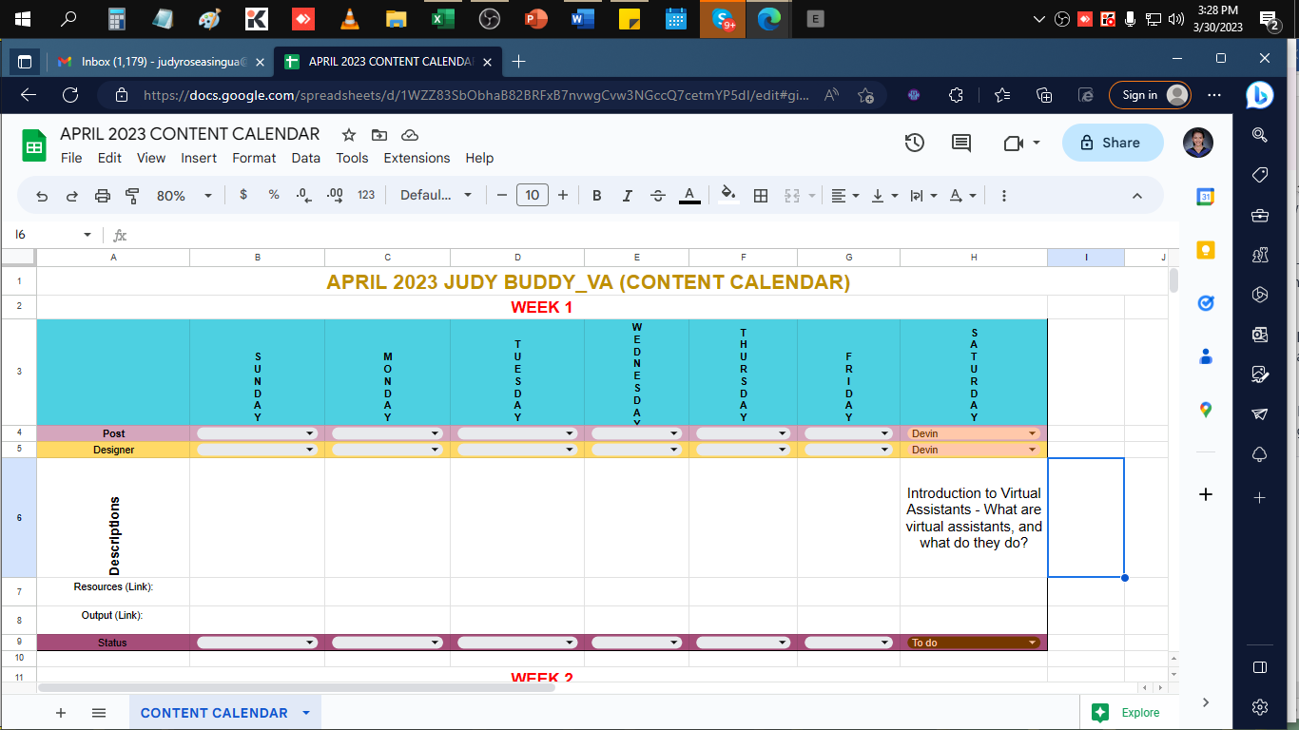The image size is (1299, 730).
Task: Click the Move to folder icon
Action: [x=379, y=134]
